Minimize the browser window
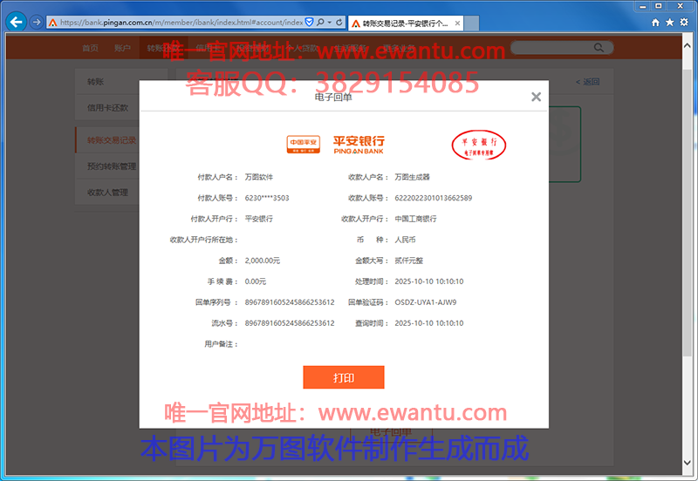This screenshot has width=698, height=481. pos(642,6)
